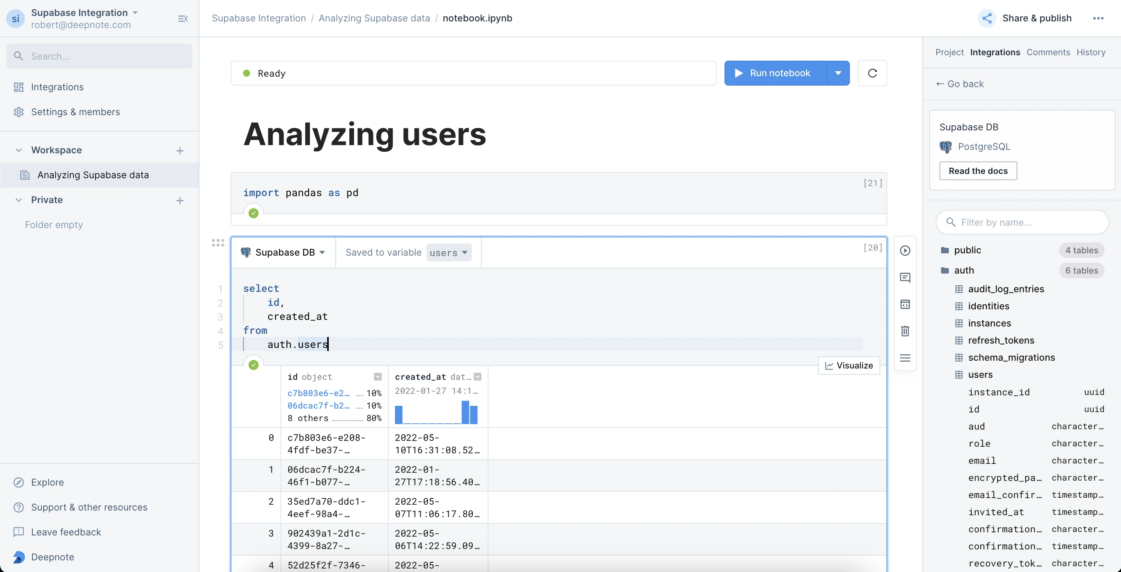This screenshot has height=572, width=1121.
Task: Collapse the Private folder section
Action: 19,200
